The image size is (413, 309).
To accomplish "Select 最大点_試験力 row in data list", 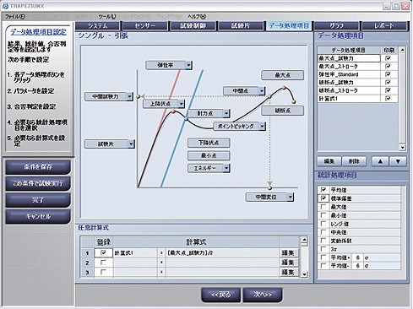I will pyautogui.click(x=349, y=58).
